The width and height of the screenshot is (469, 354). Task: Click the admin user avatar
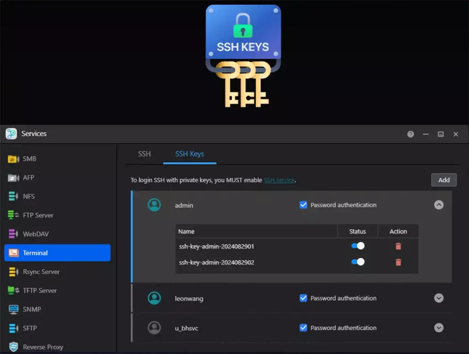154,205
